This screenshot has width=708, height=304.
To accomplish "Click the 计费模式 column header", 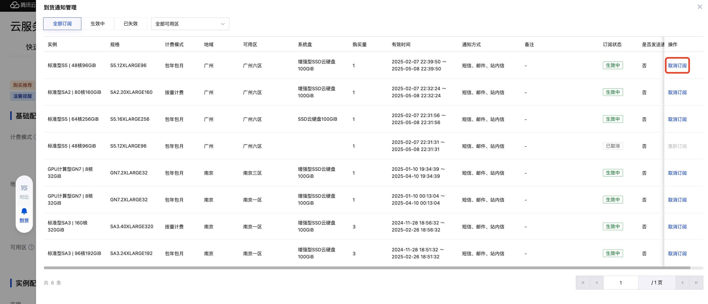I will (x=174, y=44).
